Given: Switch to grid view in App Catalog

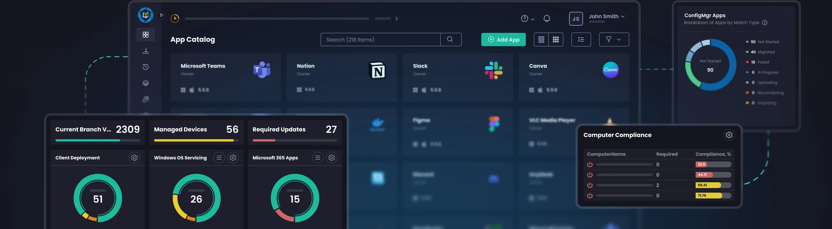Looking at the screenshot, I should pos(556,39).
